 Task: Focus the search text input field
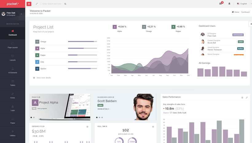pos(52,4)
